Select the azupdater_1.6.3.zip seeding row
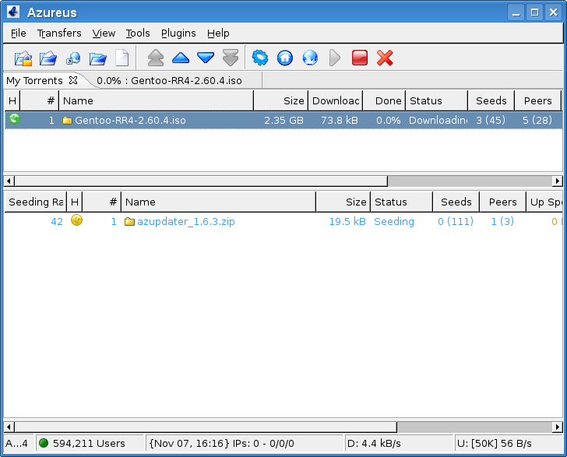 (185, 222)
